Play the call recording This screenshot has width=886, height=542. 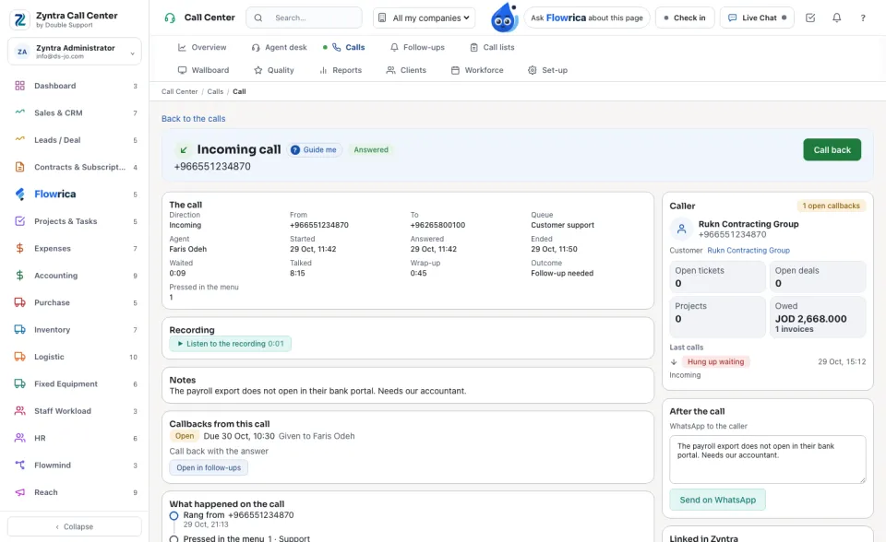click(231, 344)
